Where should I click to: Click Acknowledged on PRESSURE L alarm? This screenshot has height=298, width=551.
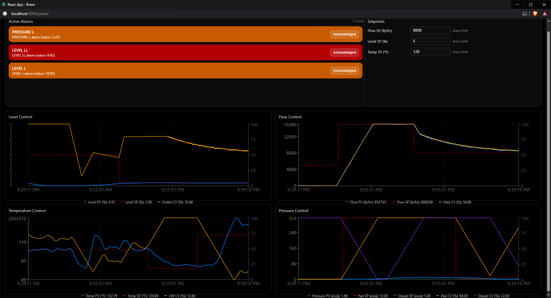pos(344,34)
